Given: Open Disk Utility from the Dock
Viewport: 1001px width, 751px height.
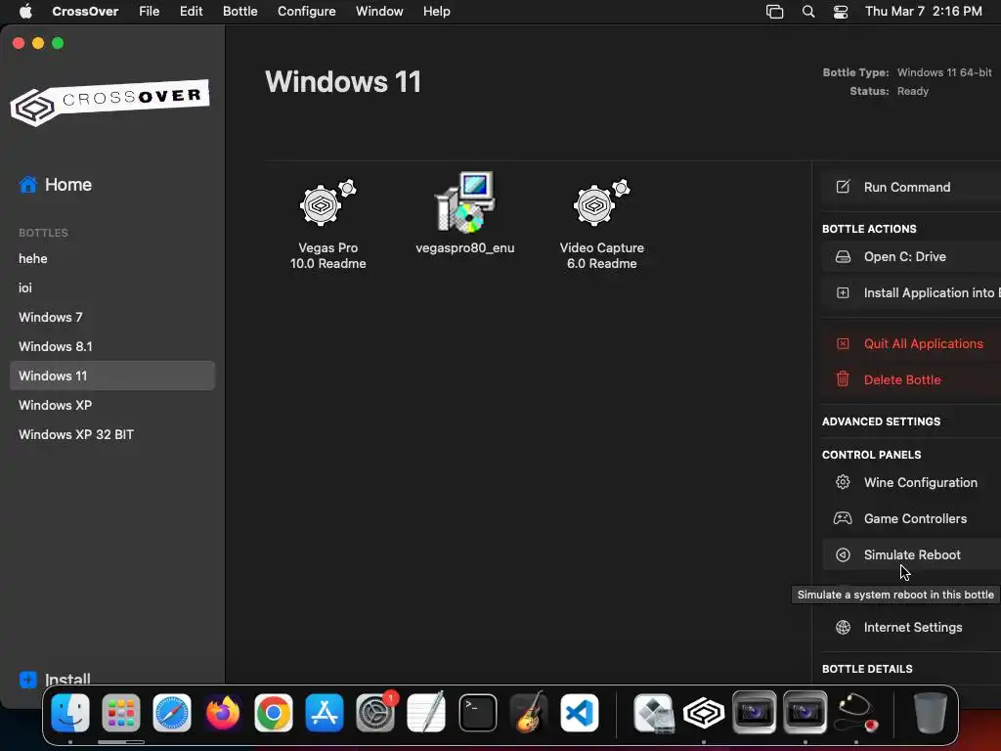Looking at the screenshot, I should 855,712.
